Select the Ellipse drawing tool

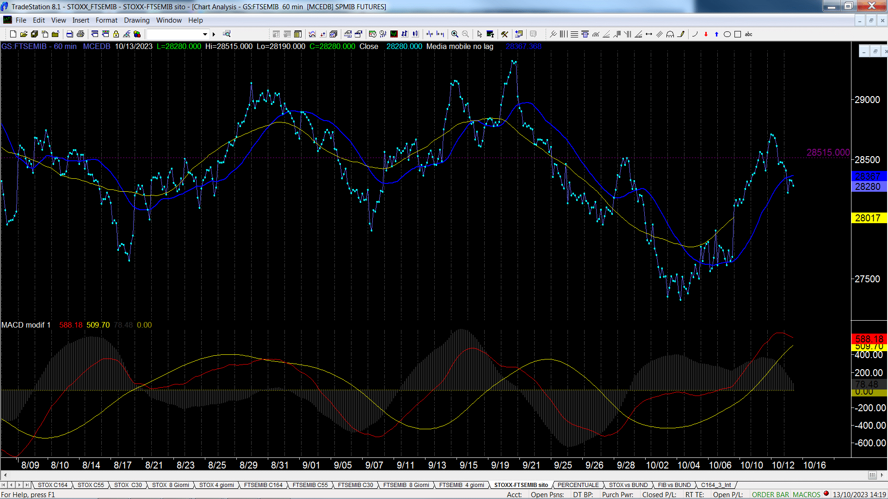click(727, 34)
